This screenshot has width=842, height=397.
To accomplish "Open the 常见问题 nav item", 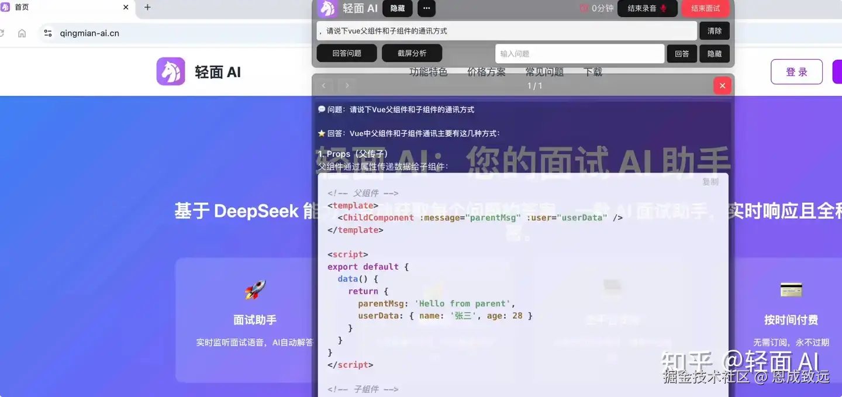I will (544, 72).
